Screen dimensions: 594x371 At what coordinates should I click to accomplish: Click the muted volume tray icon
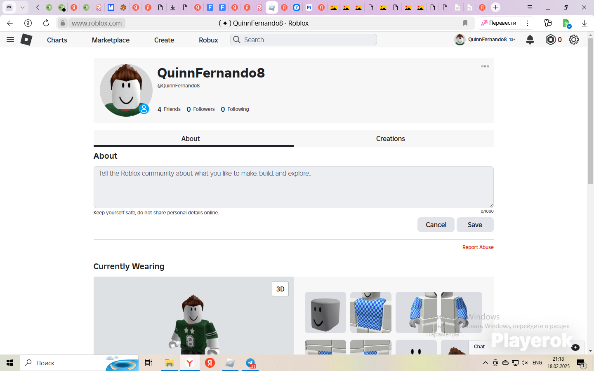tap(525, 363)
